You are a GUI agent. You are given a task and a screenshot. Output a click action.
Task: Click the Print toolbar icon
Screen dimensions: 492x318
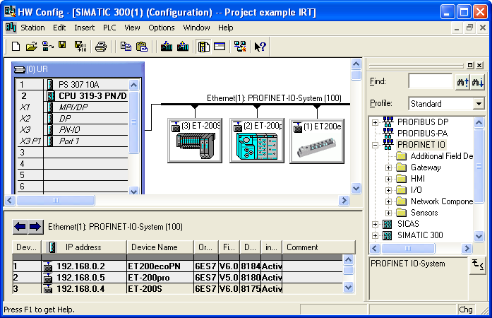tap(101, 47)
